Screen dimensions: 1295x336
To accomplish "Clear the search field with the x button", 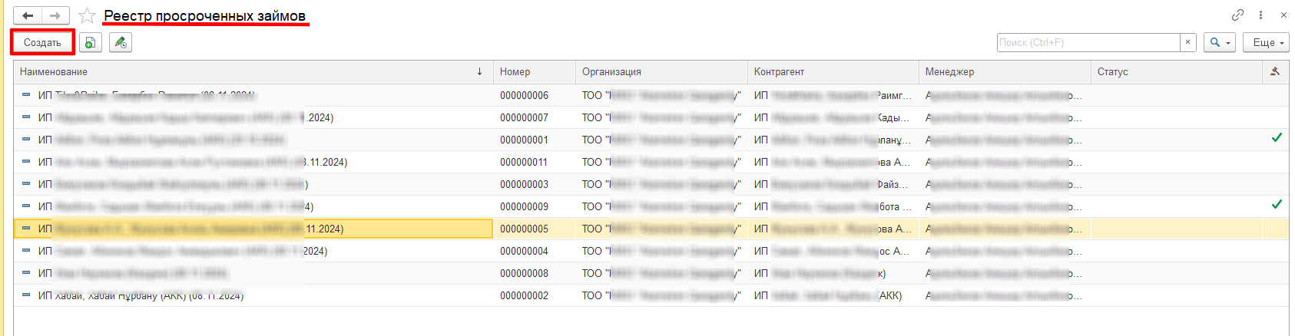I will click(1188, 42).
